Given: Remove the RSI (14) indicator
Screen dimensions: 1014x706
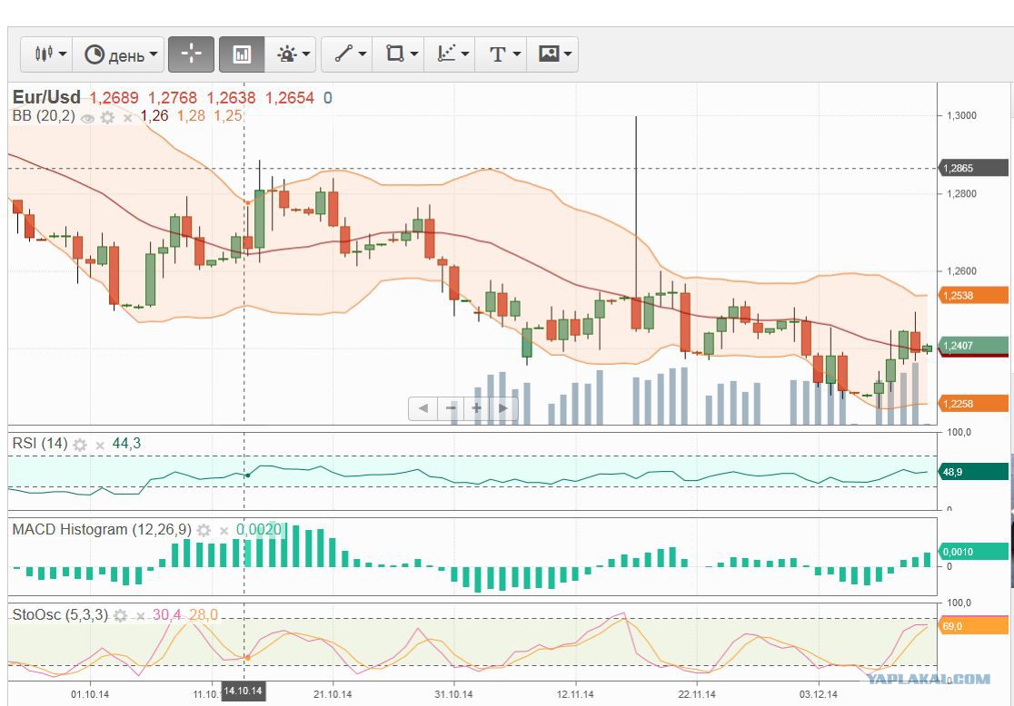Looking at the screenshot, I should pyautogui.click(x=100, y=445).
